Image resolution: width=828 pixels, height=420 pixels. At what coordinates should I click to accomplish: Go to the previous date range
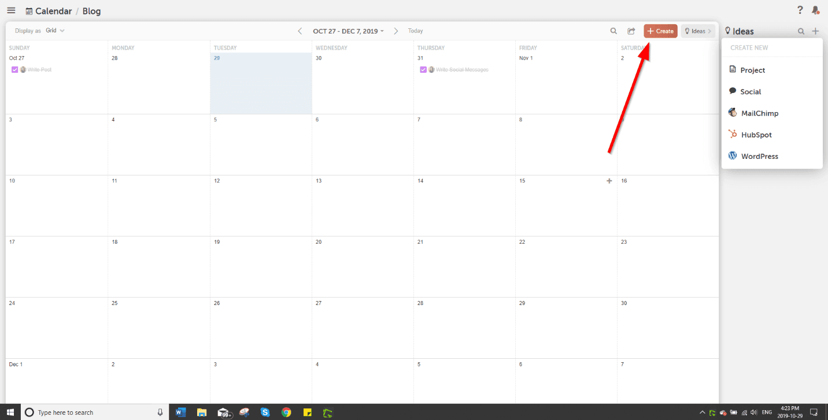coord(300,31)
